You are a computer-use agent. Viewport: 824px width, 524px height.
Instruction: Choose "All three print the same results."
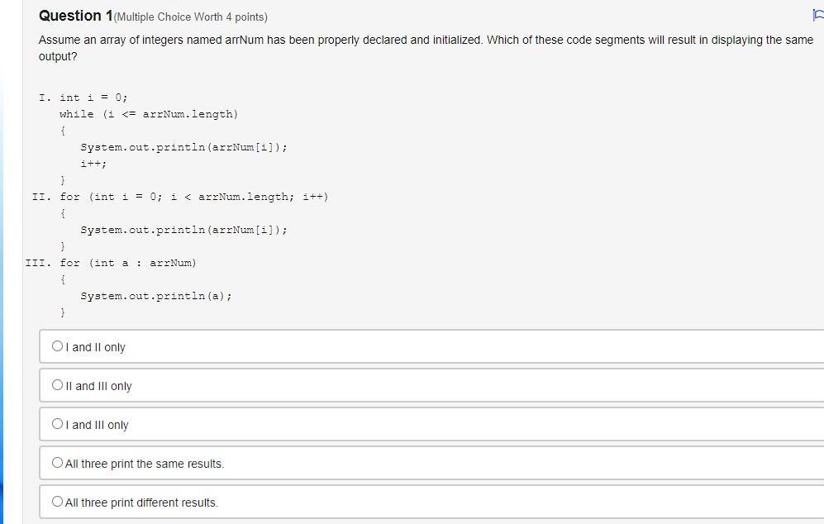tap(56, 461)
